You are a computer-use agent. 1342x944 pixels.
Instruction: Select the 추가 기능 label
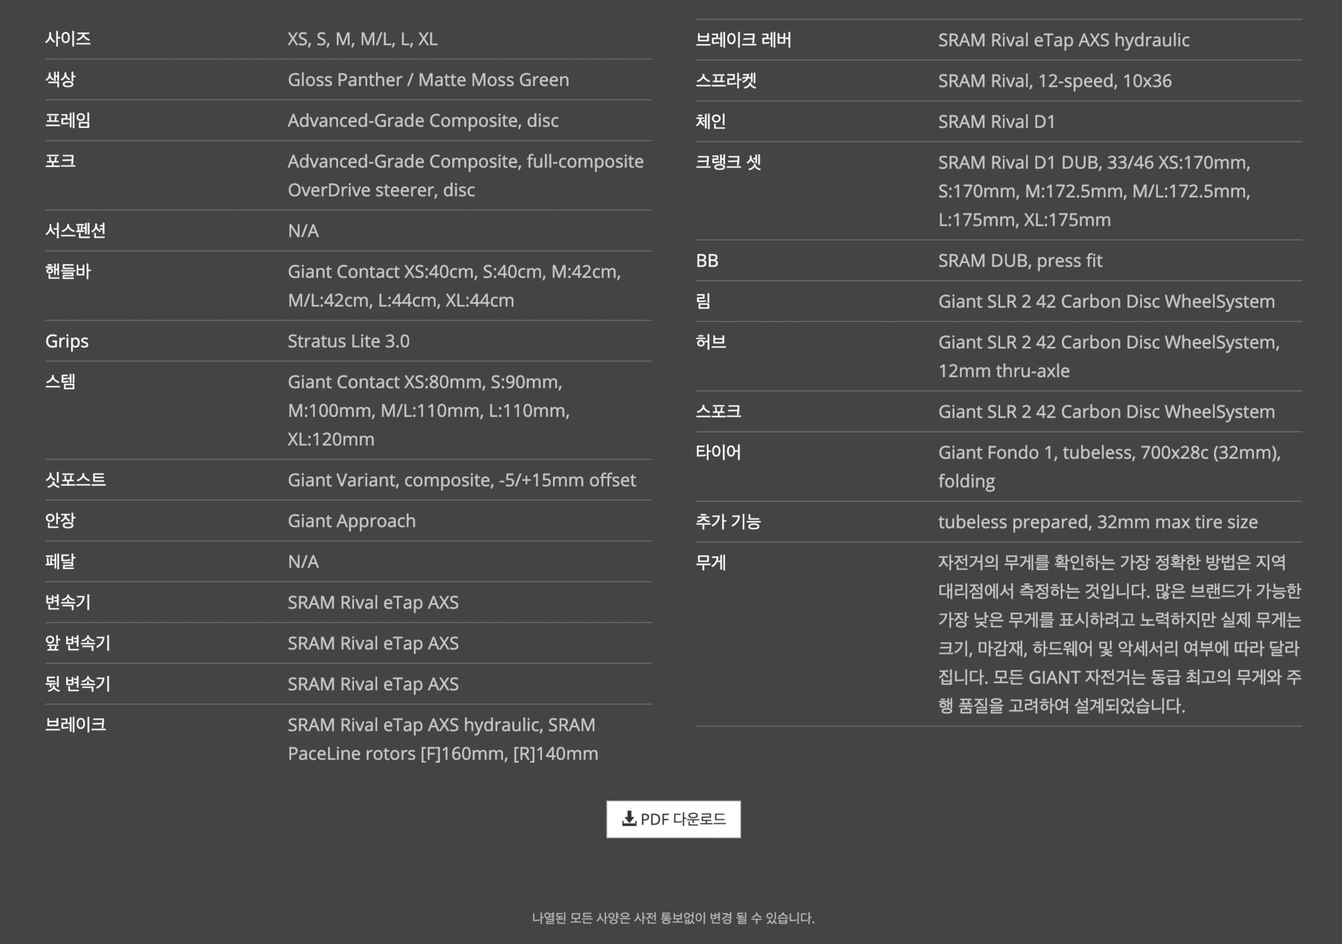coord(728,522)
